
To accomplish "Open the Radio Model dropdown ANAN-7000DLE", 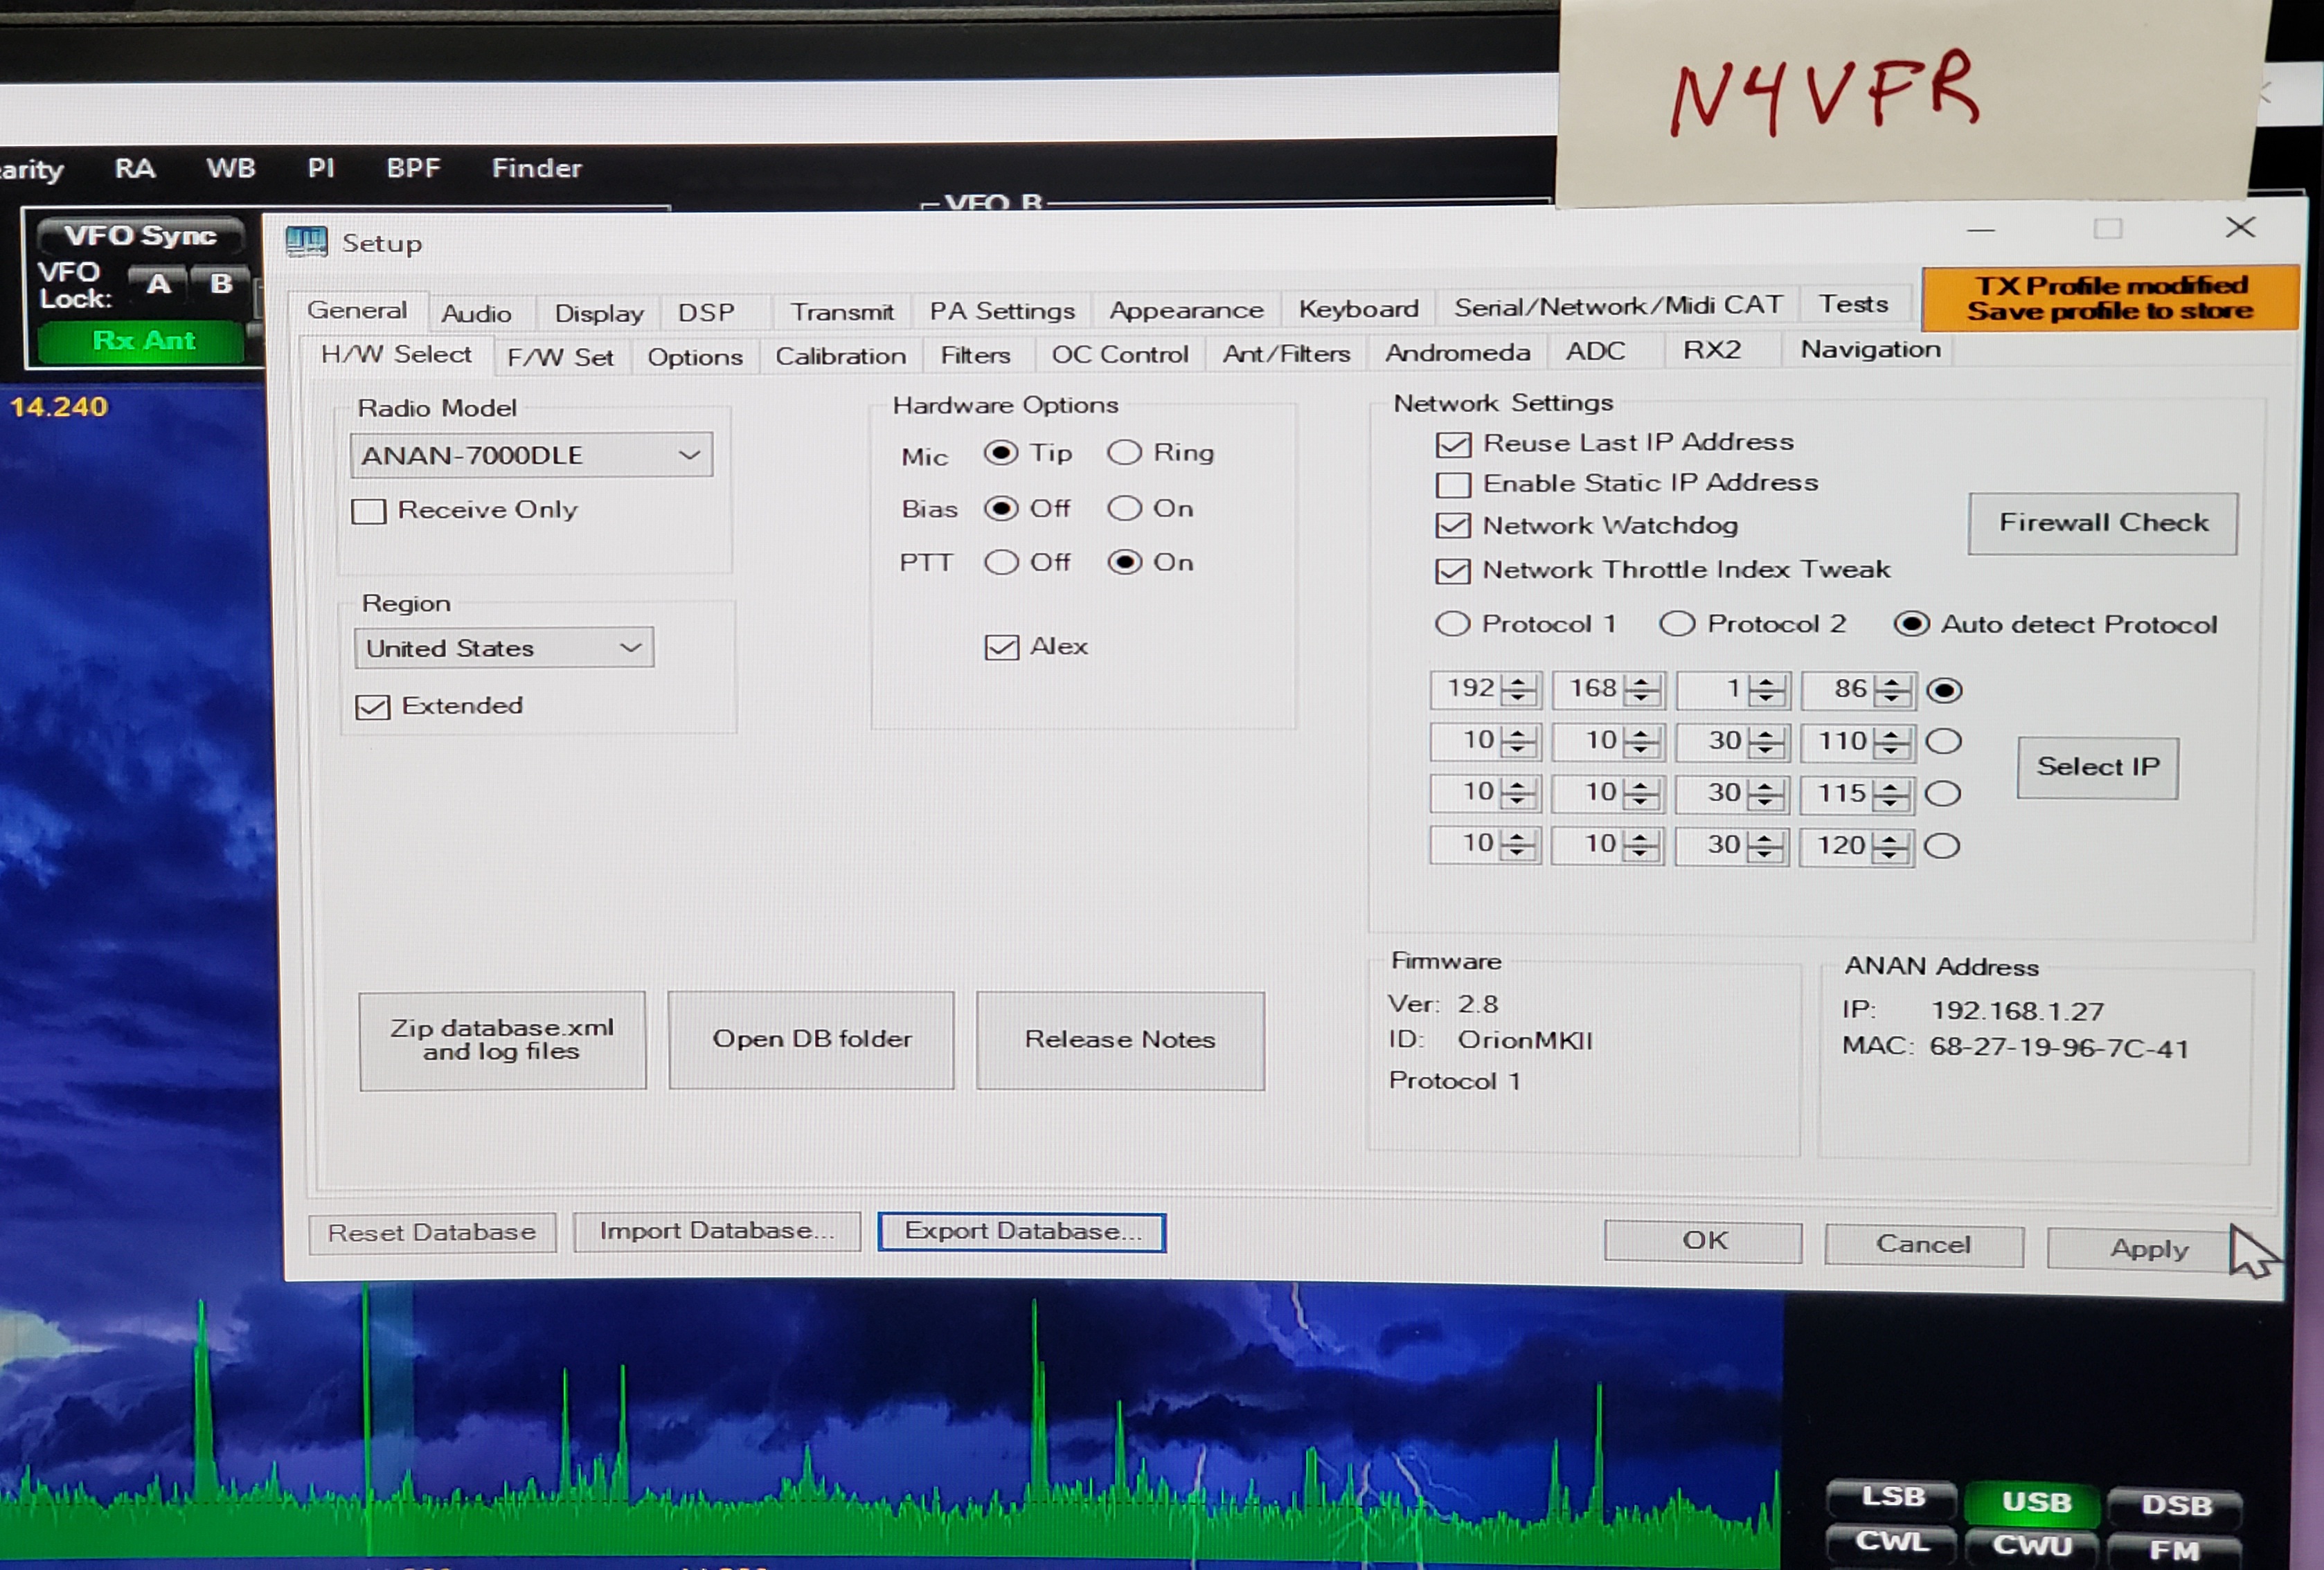I will [x=531, y=455].
